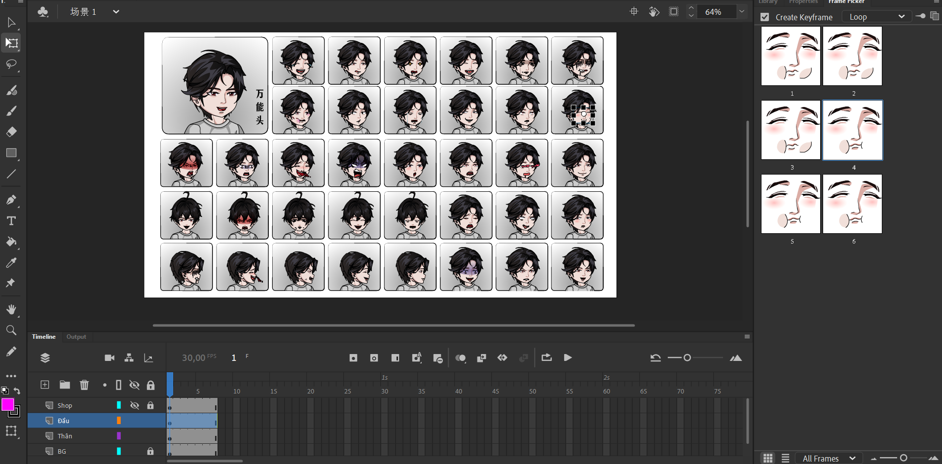
Task: Open the Loop mode dropdown
Action: click(x=876, y=17)
